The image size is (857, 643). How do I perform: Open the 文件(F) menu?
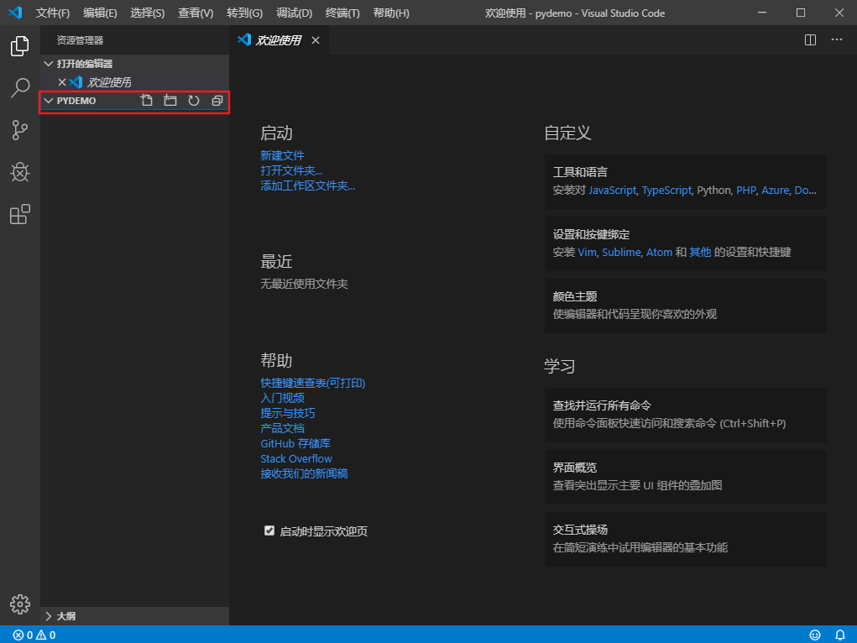coord(53,13)
